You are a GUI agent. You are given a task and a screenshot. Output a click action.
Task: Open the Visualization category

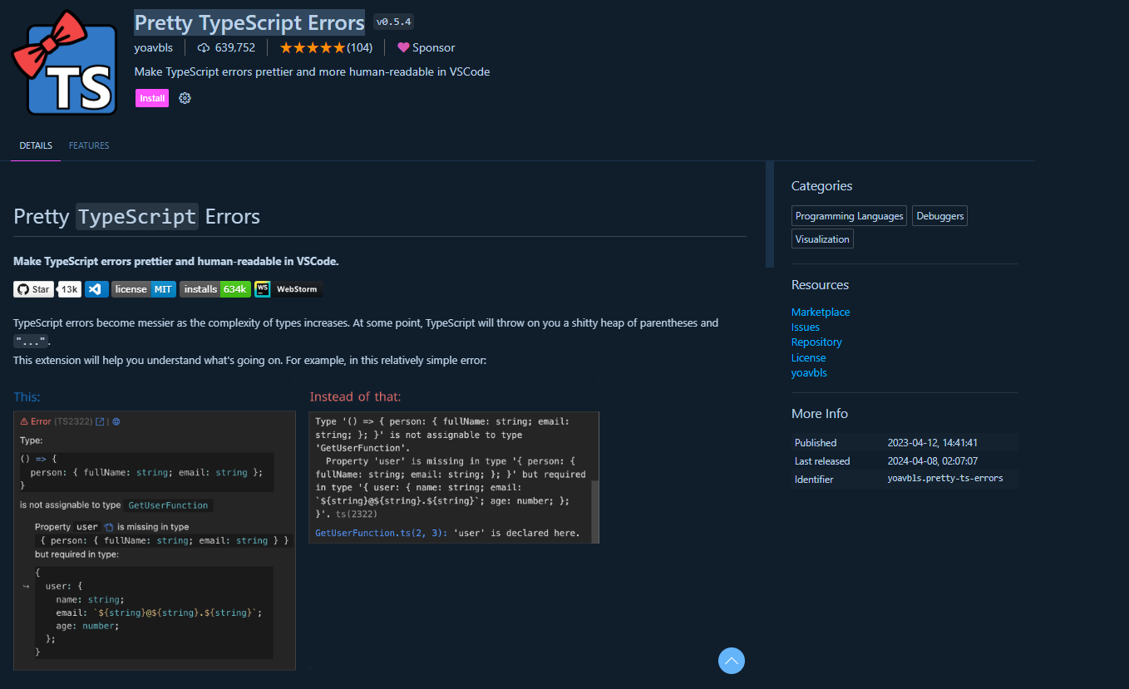click(821, 239)
